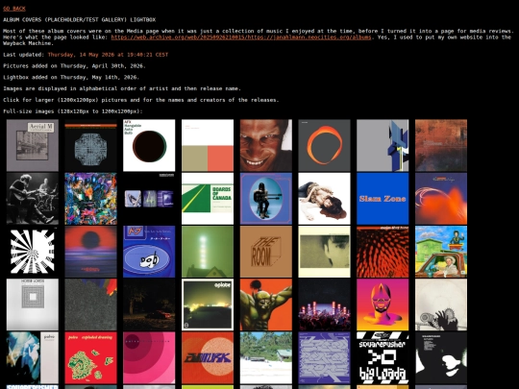
Task: Open the oplobe night lights cover
Action: 208,304
